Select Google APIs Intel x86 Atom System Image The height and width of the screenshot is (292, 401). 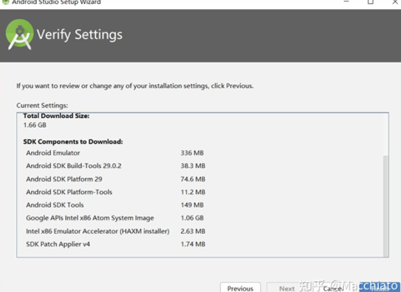[90, 218]
